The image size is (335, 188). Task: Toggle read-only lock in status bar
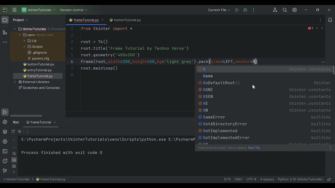tap(329, 179)
